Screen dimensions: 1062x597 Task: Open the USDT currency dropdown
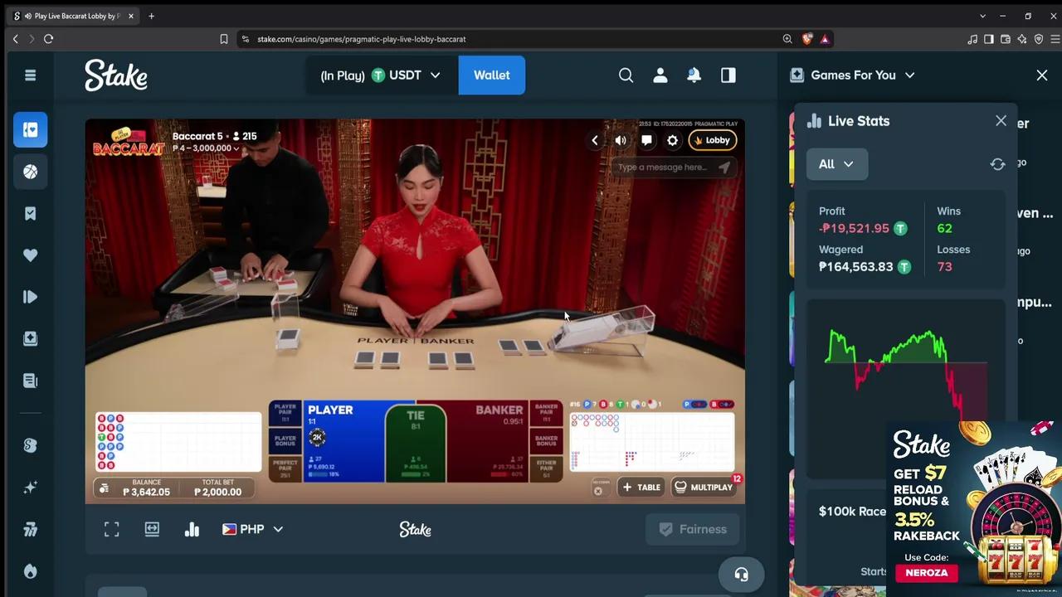380,75
